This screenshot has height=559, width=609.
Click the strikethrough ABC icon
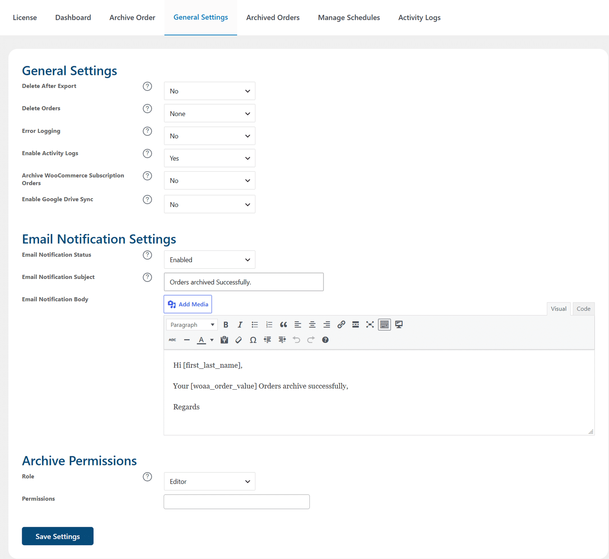[x=172, y=340]
